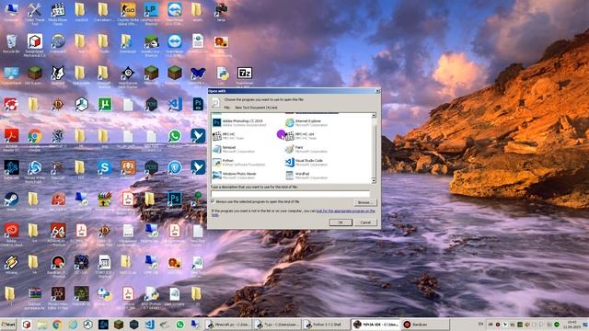This screenshot has width=589, height=331.
Task: Launch Chrome from the taskbar
Action: pos(57,325)
